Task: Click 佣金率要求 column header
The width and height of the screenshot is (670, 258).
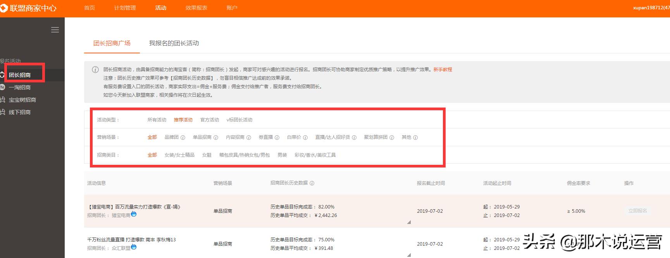Action: 578,183
